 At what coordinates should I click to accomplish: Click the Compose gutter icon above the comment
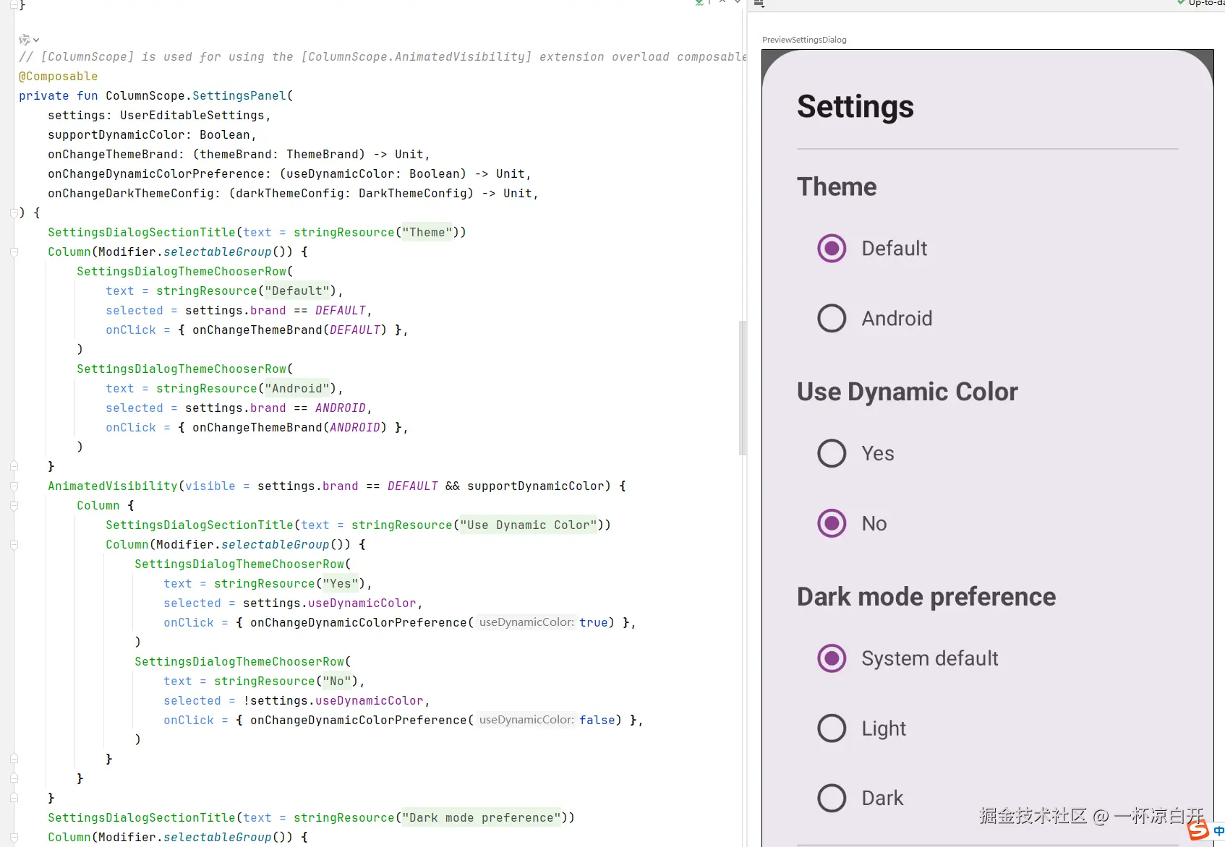pyautogui.click(x=25, y=40)
